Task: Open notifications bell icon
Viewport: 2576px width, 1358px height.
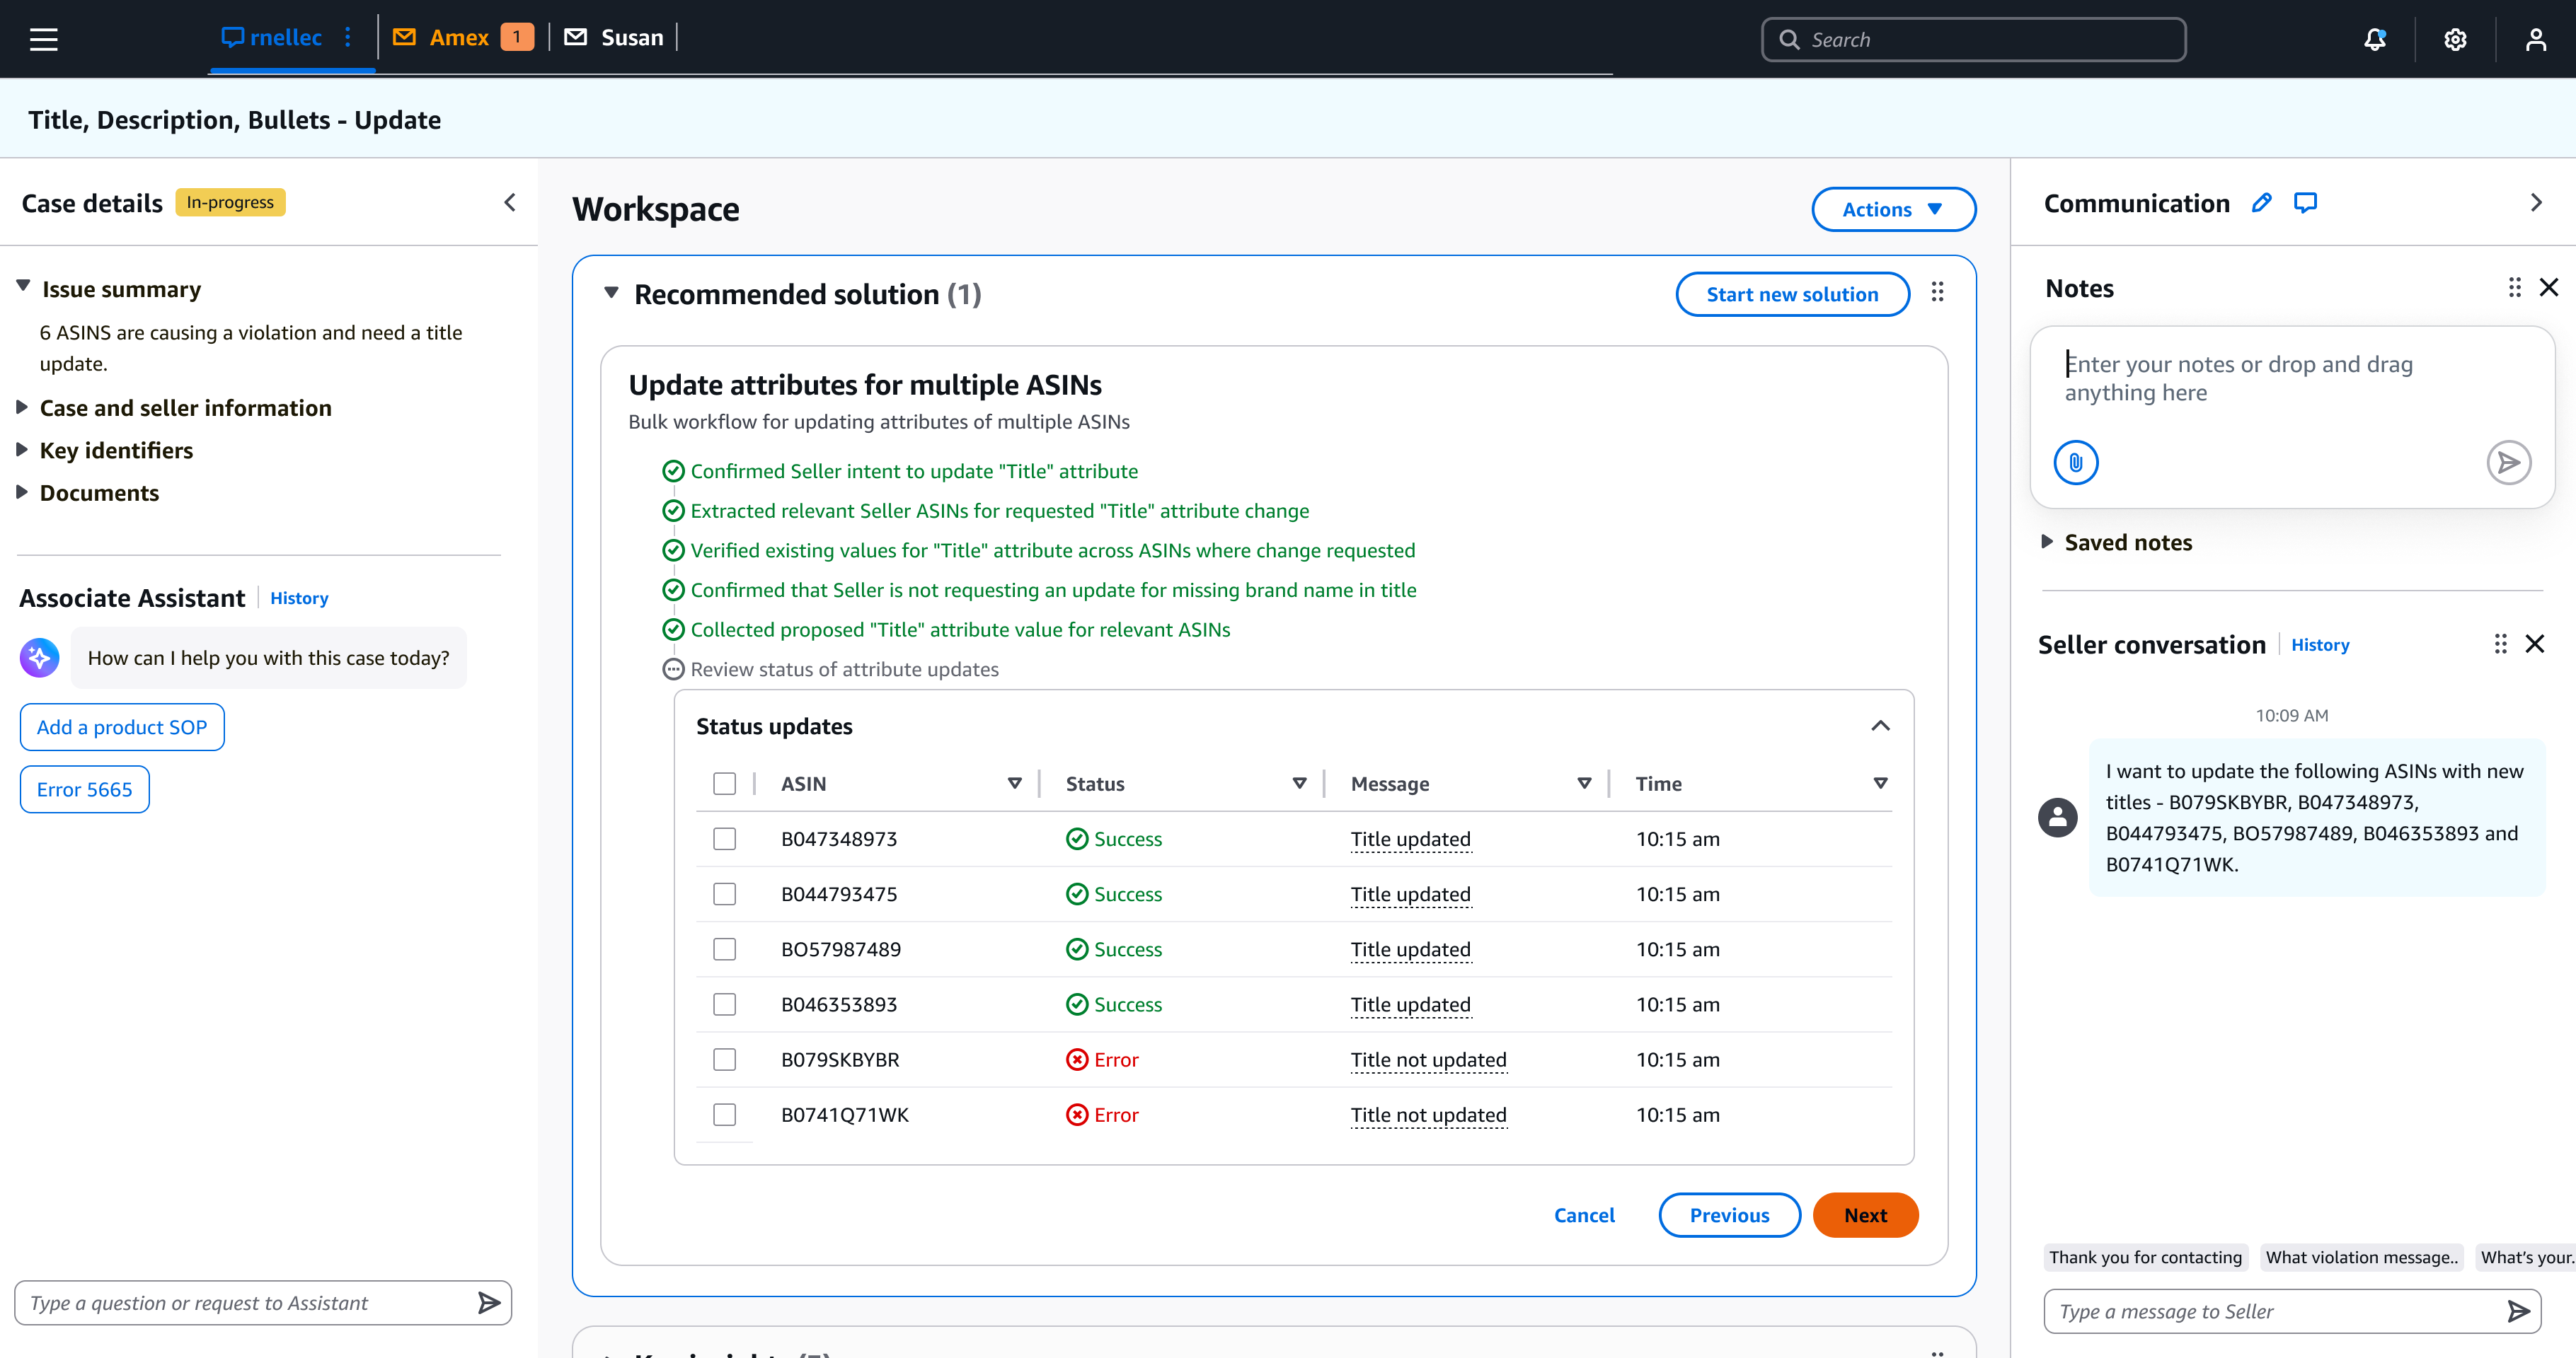Action: coord(2374,39)
